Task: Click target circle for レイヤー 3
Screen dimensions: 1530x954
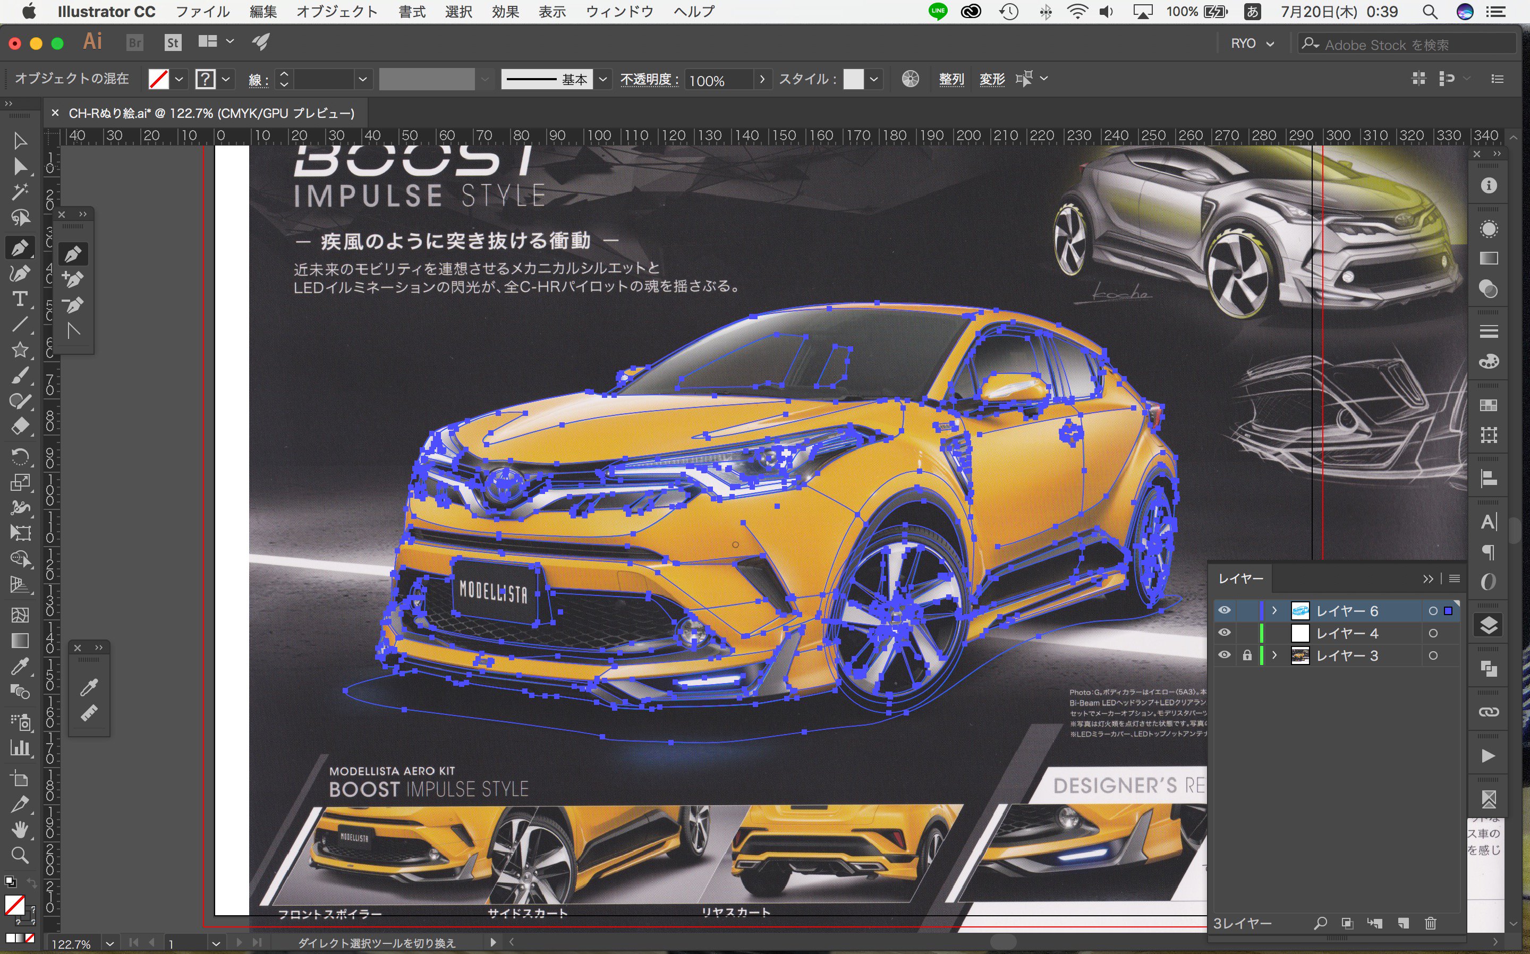Action: [1433, 655]
